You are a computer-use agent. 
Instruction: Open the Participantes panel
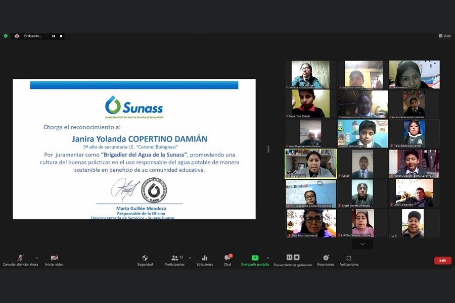point(175,260)
